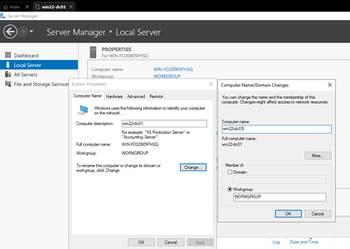Select the Domain radio button
This screenshot has height=249, width=350.
click(229, 172)
